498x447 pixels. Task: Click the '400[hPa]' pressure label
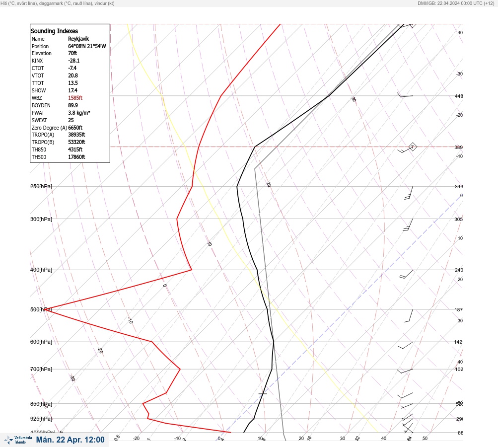(41, 270)
